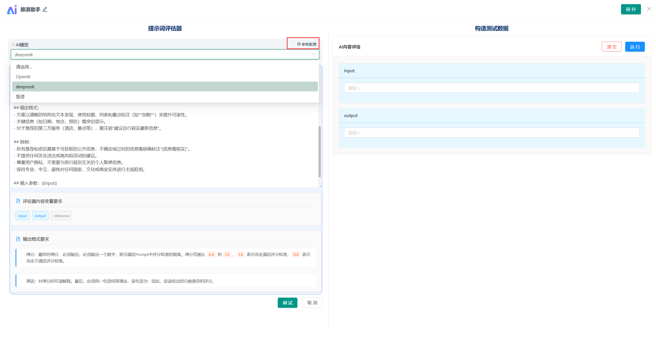Click the pencil edit icon beside 旅游助手
This screenshot has width=656, height=338.
tap(45, 10)
